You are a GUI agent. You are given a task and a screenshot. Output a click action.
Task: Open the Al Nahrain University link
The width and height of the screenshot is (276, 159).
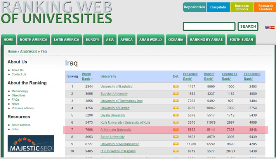click(116, 129)
